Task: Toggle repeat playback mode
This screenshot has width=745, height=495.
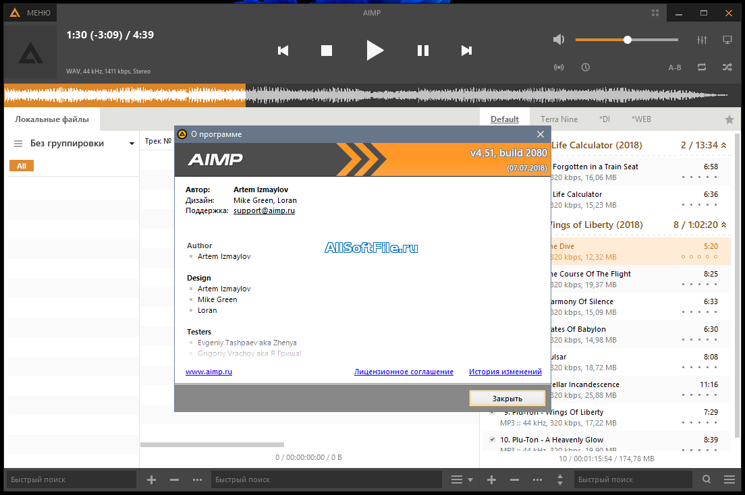Action: (702, 67)
